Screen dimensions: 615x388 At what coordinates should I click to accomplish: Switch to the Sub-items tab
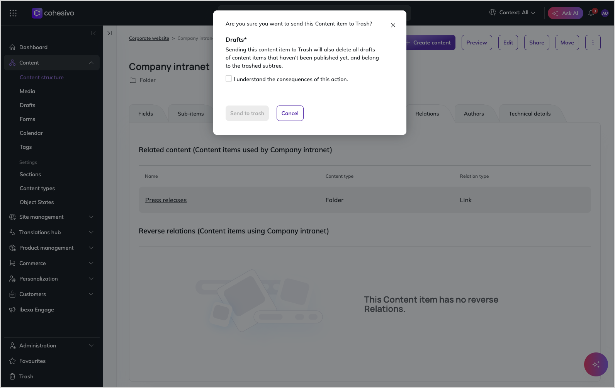pos(191,114)
